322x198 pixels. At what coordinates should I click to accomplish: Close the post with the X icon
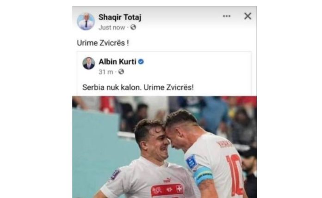click(x=248, y=16)
